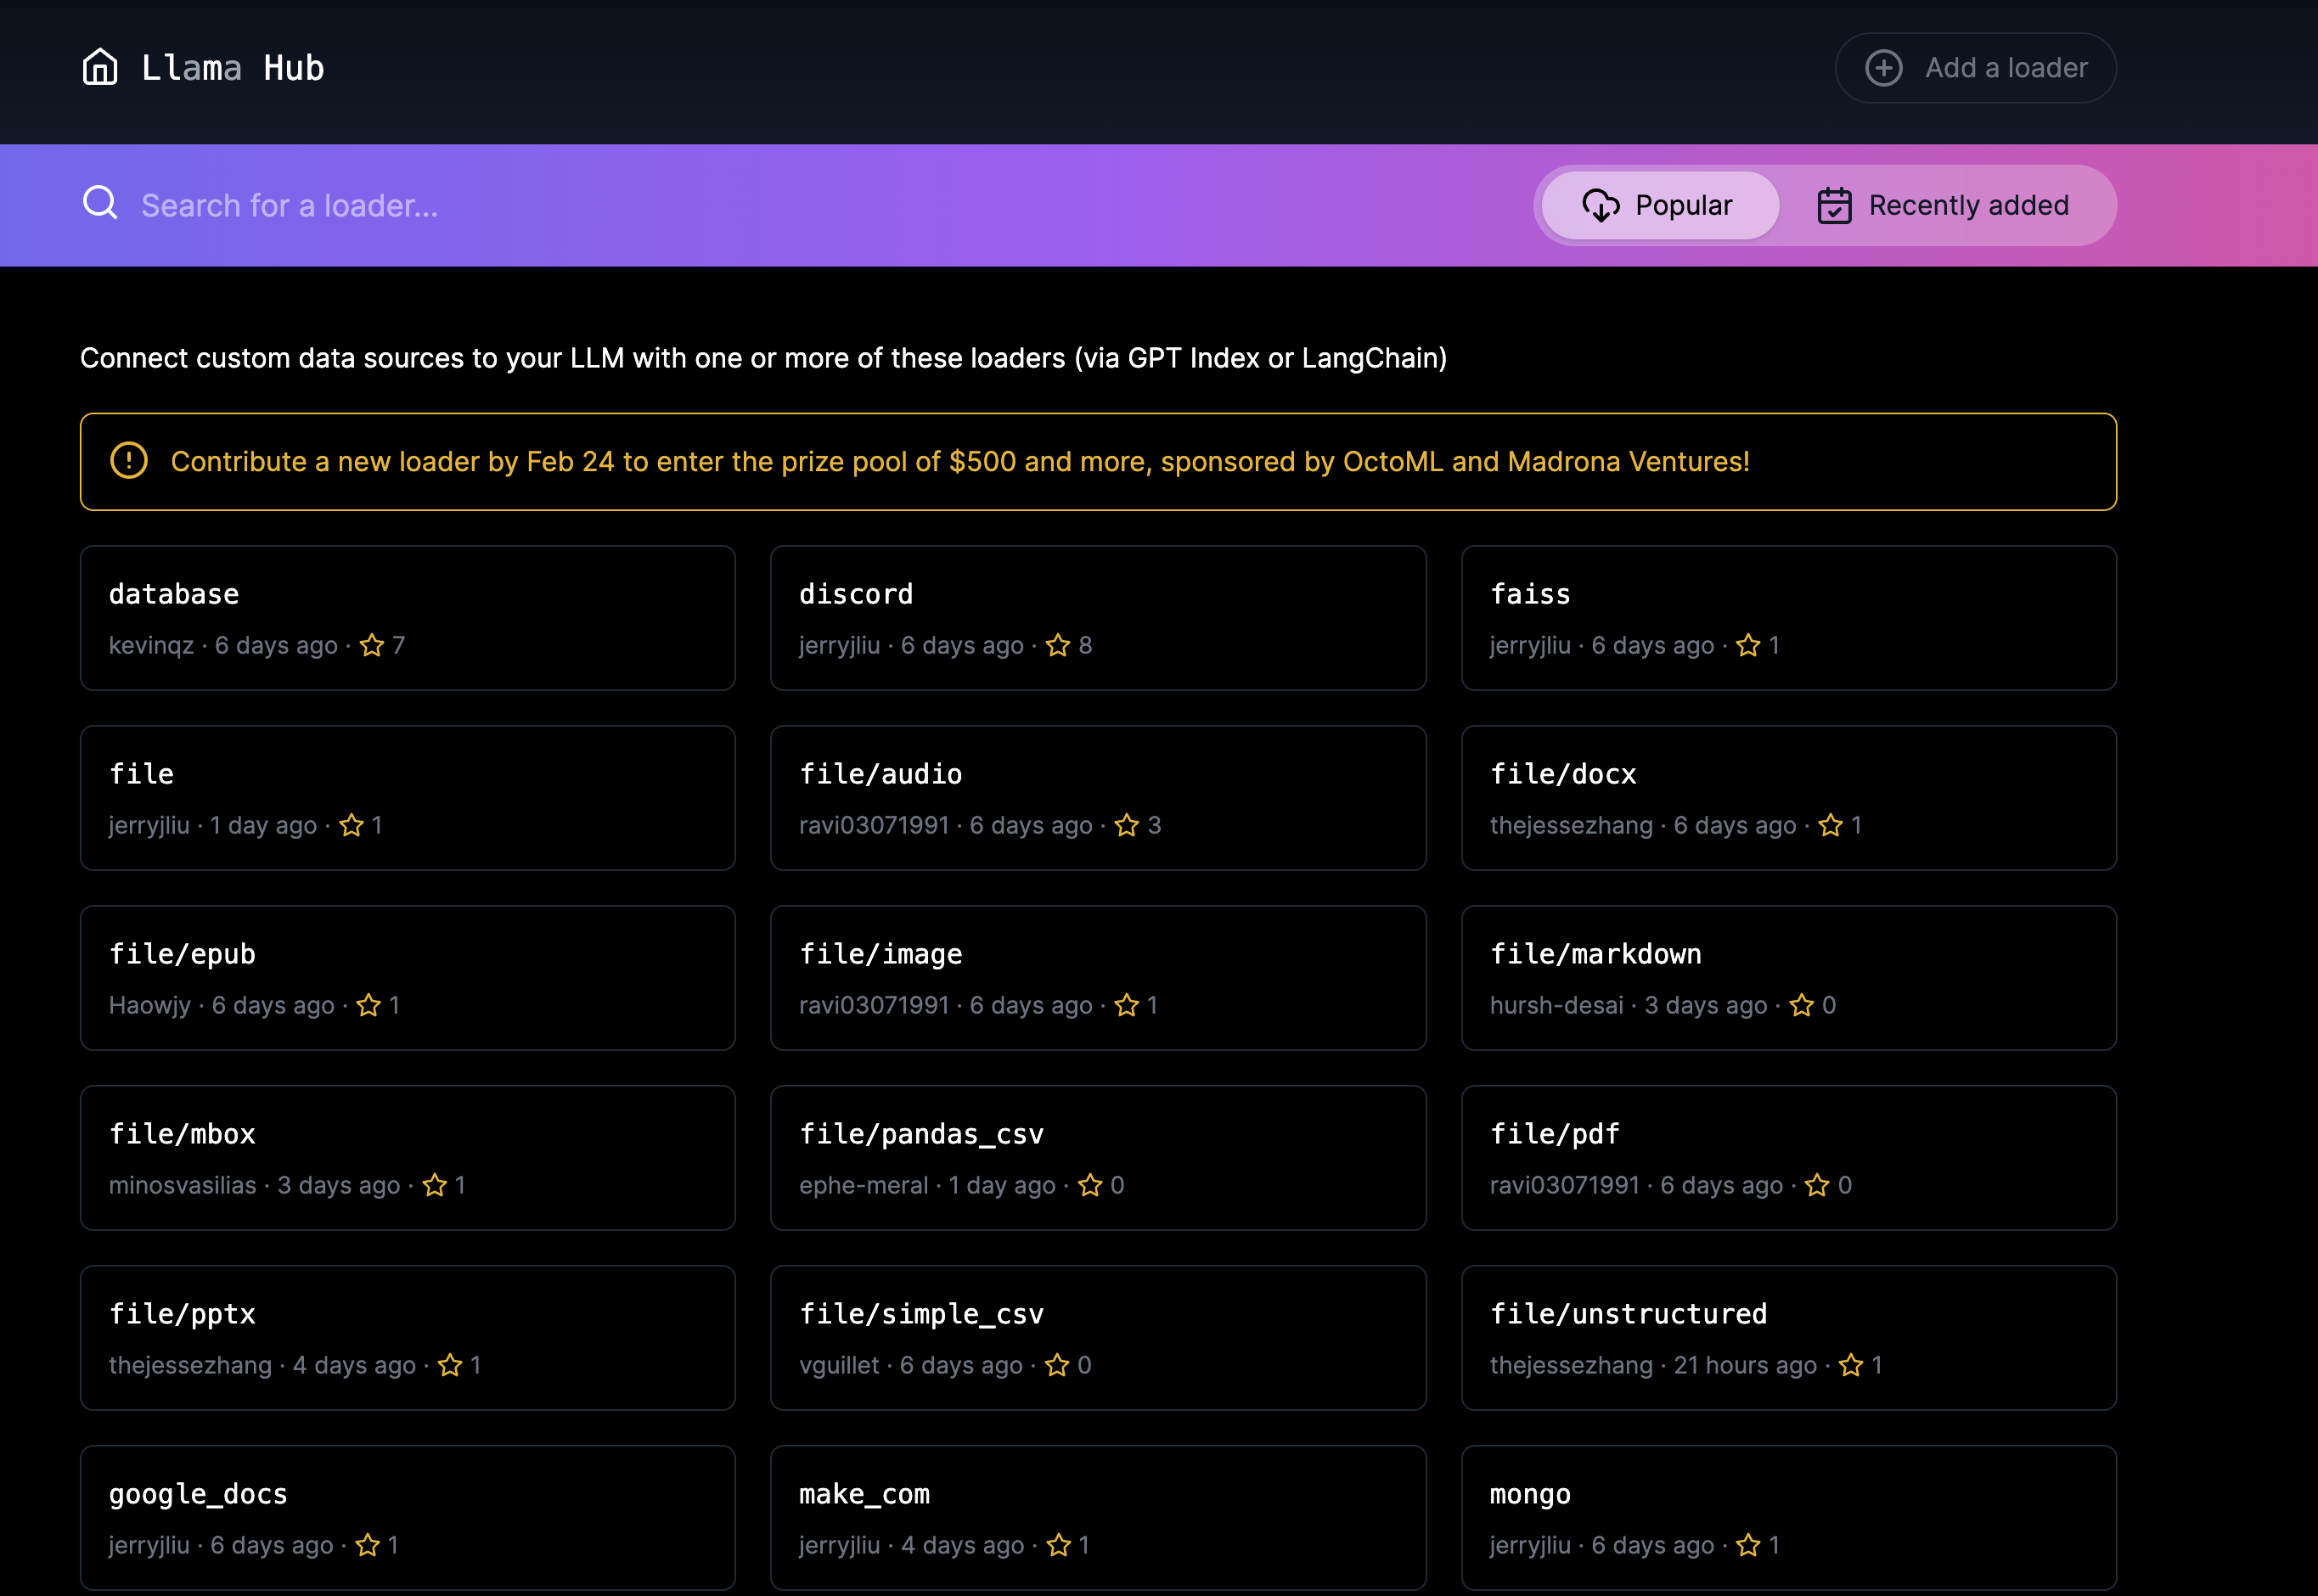
Task: Click the Llama Hub title text
Action: tap(233, 68)
